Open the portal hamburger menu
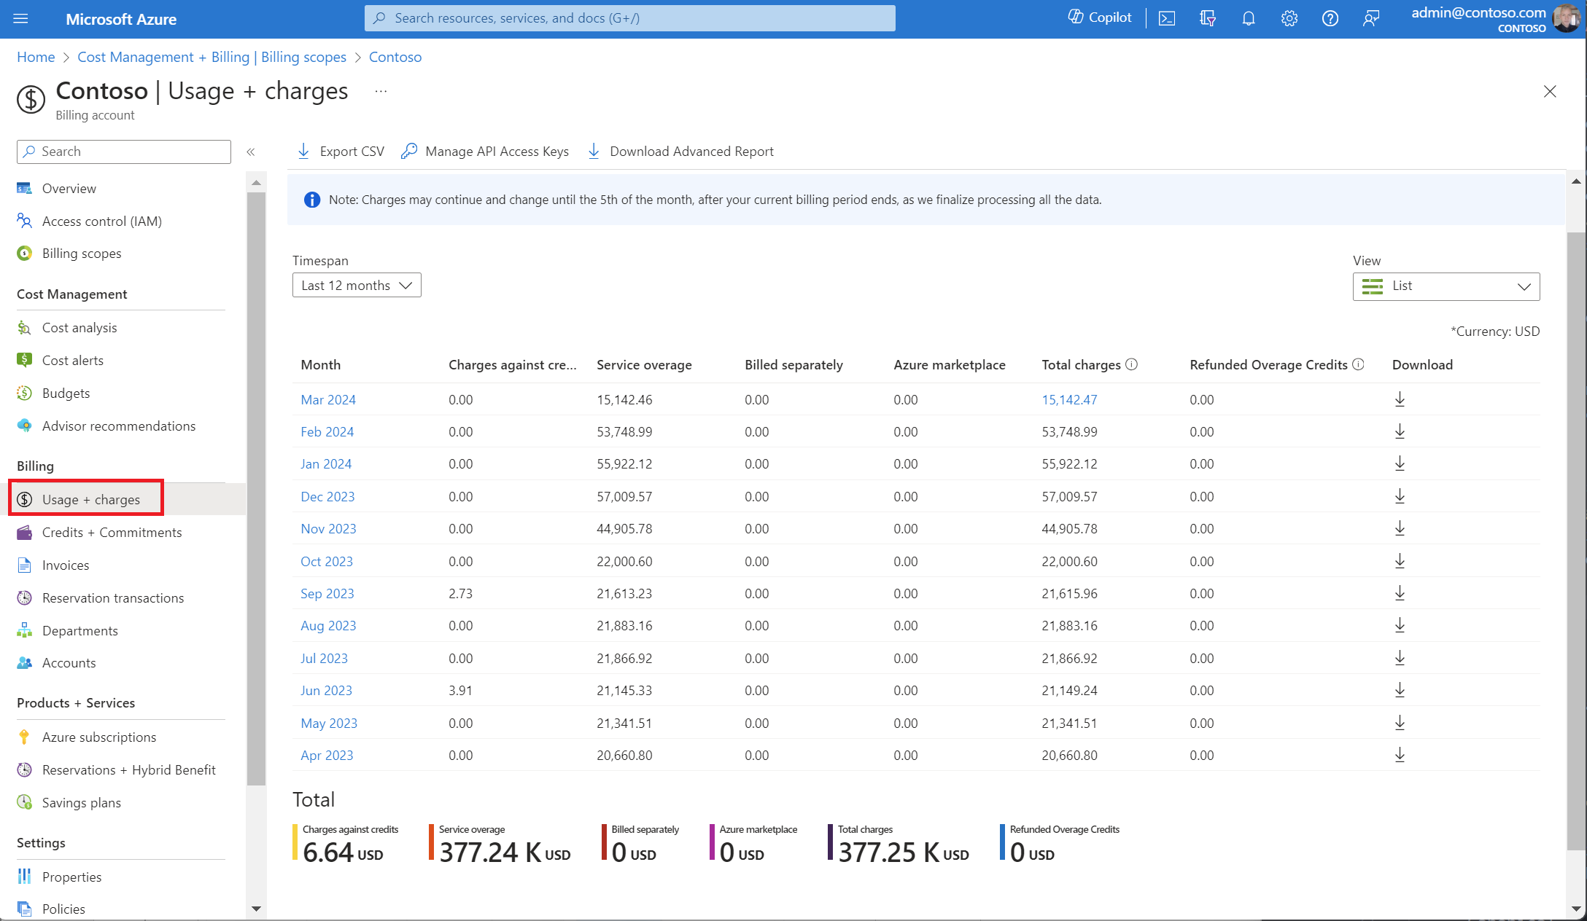Screen dimensions: 1587x921 click(x=20, y=19)
